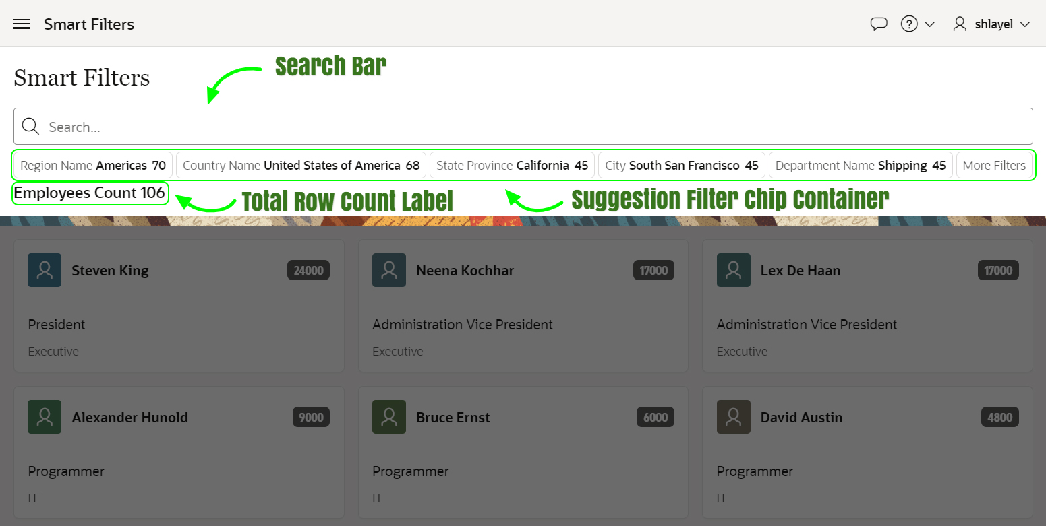Expand the More Filters chip
Viewport: 1046px width, 526px height.
[x=994, y=165]
